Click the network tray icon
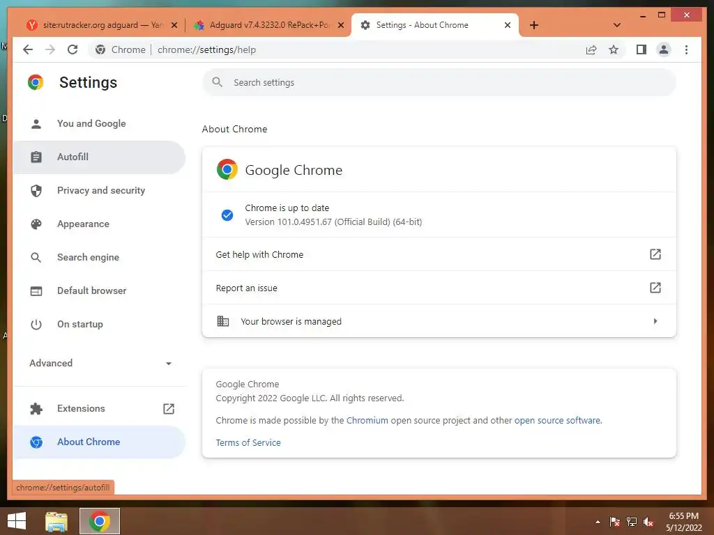The image size is (714, 535). point(632,522)
